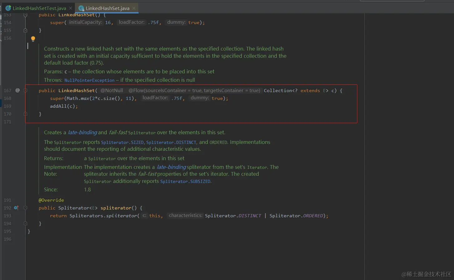Click Spliterator.ORDERED constant on line 193
Image resolution: width=454 pixels, height=280 pixels.
296,216
